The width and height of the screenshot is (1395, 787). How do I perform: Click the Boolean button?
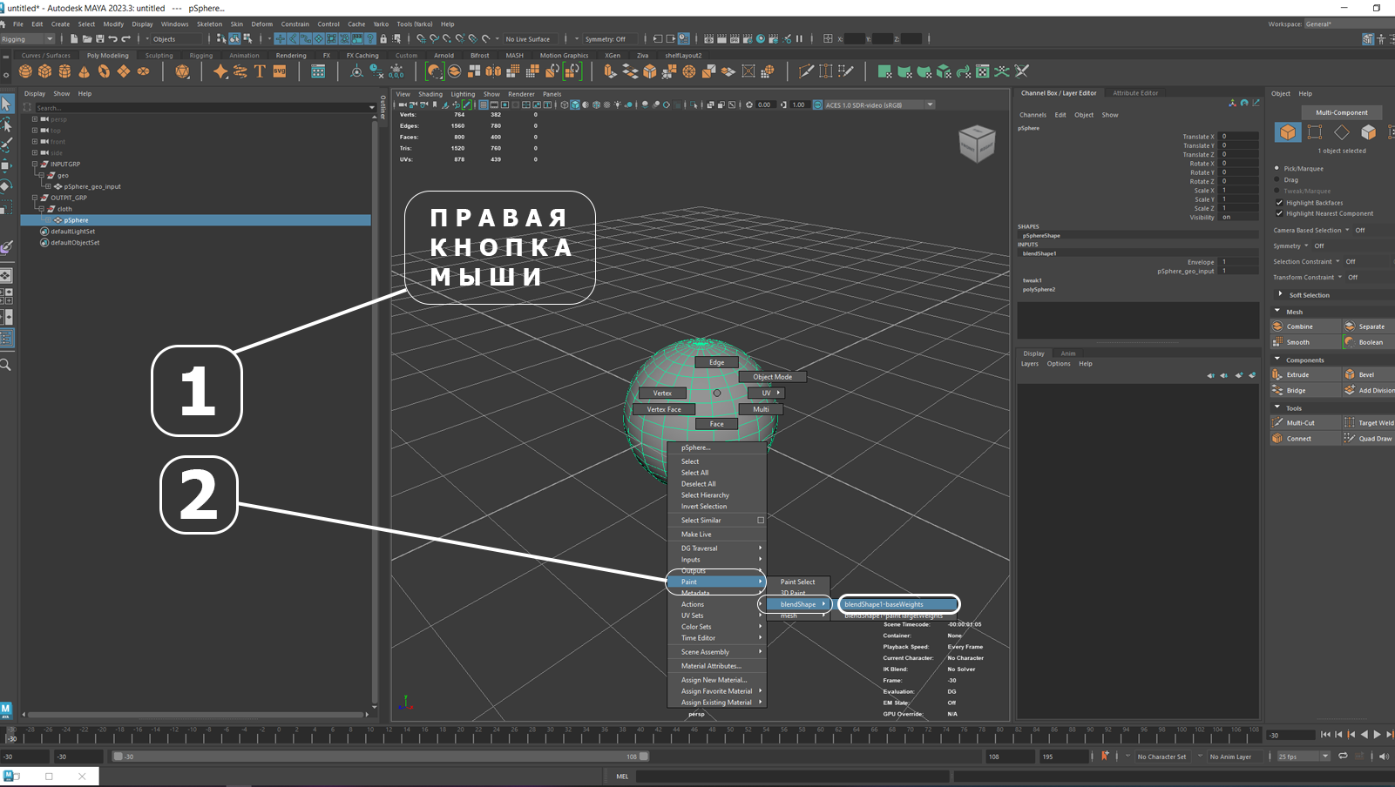1368,342
